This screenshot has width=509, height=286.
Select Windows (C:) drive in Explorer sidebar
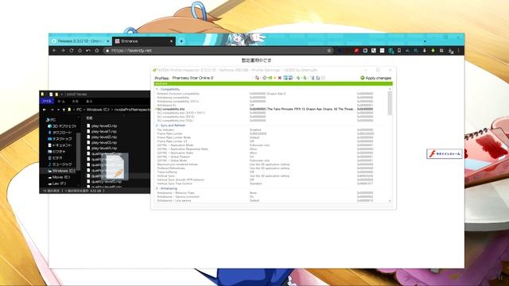(x=61, y=171)
